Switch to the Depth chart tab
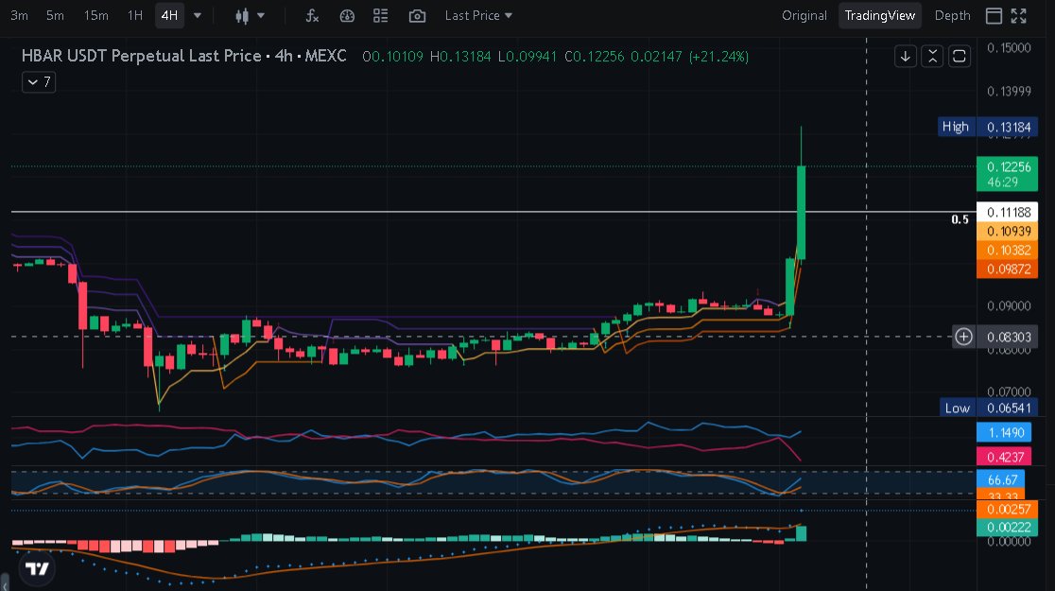Image resolution: width=1055 pixels, height=591 pixels. (952, 15)
